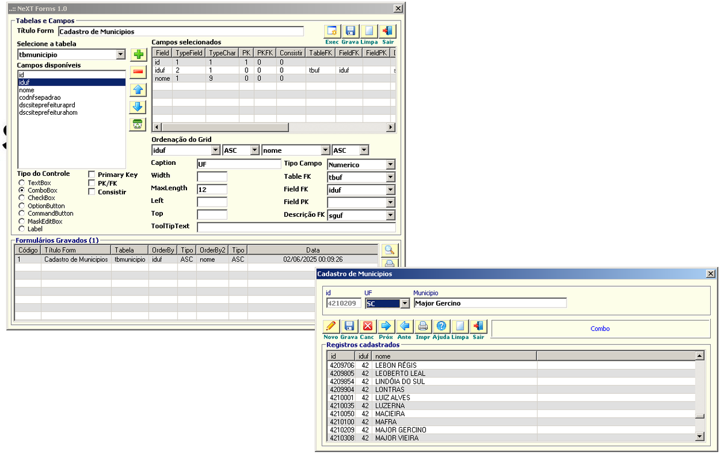Click the green trash bin icon
The height and width of the screenshot is (456, 724).
click(138, 124)
